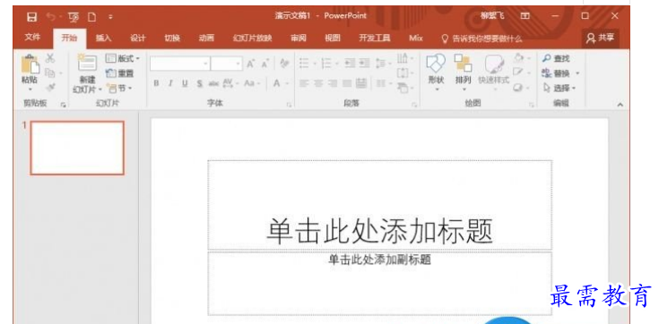Click the 新建幻灯片 icon

click(87, 63)
